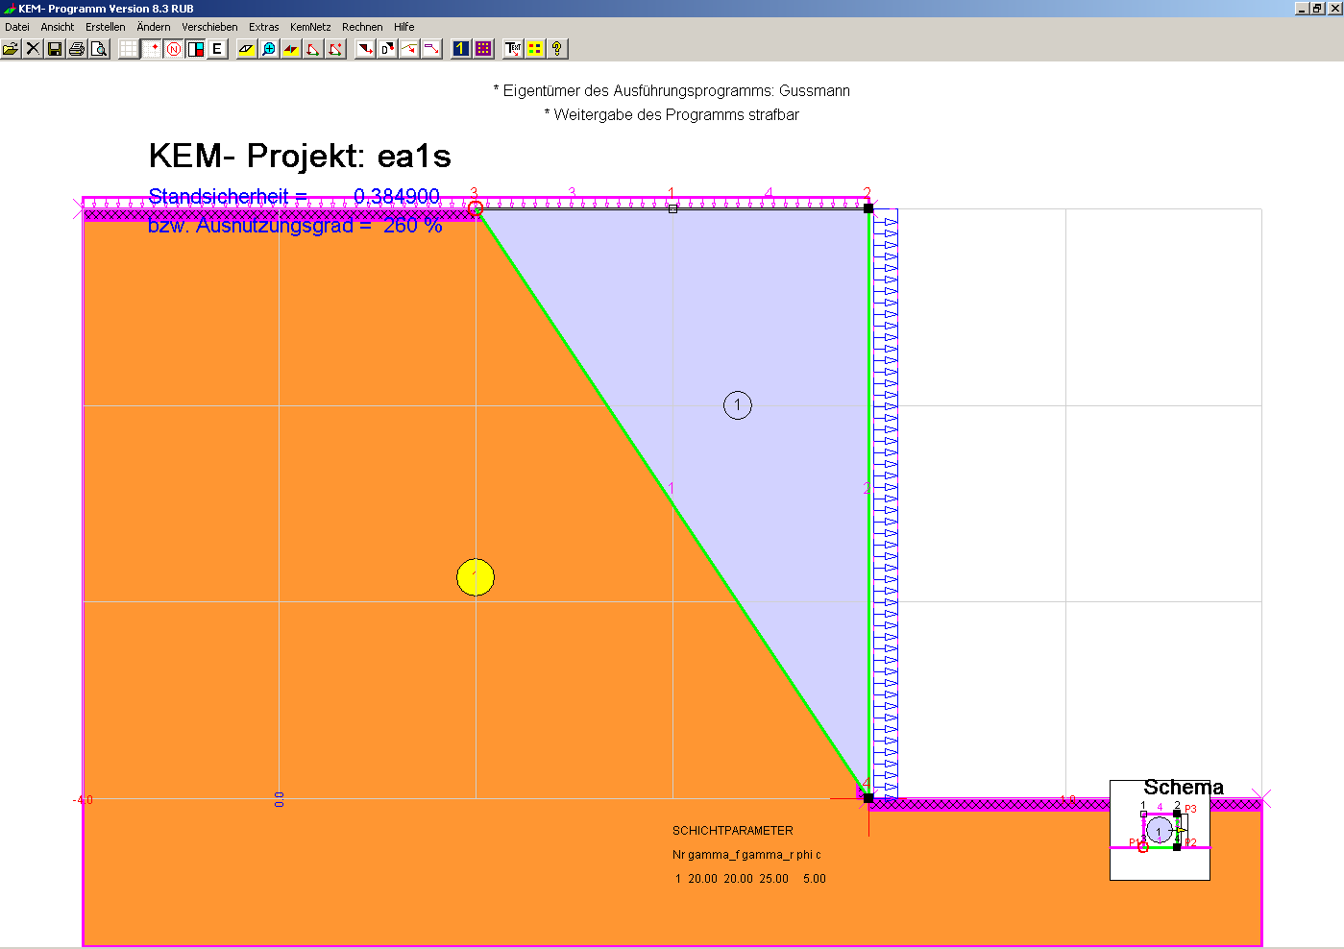Open the Ändern menu
The height and width of the screenshot is (949, 1344).
click(x=154, y=27)
